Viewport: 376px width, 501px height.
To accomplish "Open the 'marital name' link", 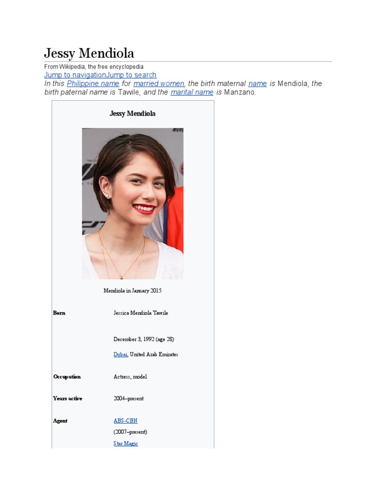I will click(192, 92).
